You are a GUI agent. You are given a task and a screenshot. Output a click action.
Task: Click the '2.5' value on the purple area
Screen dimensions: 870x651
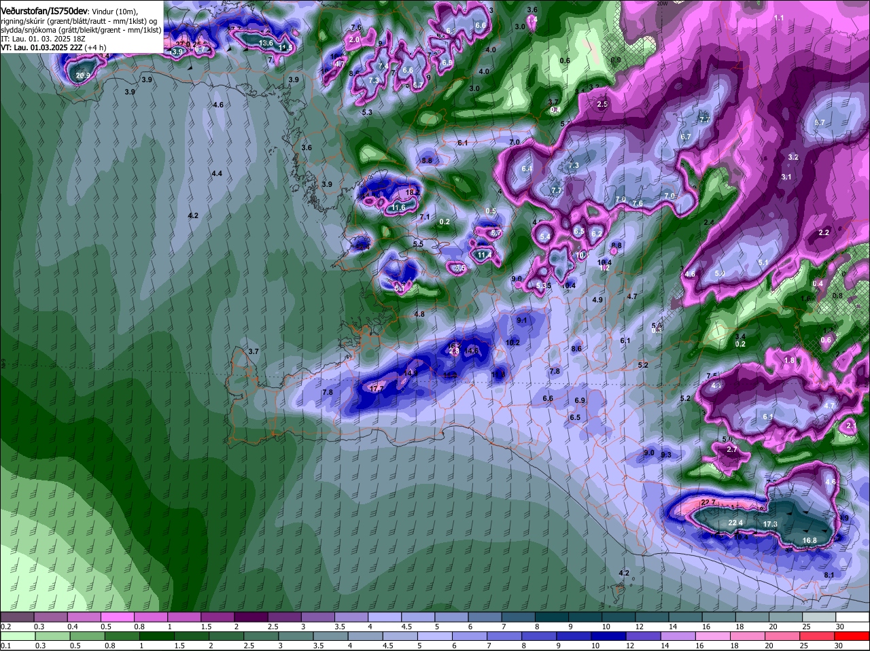click(x=602, y=105)
